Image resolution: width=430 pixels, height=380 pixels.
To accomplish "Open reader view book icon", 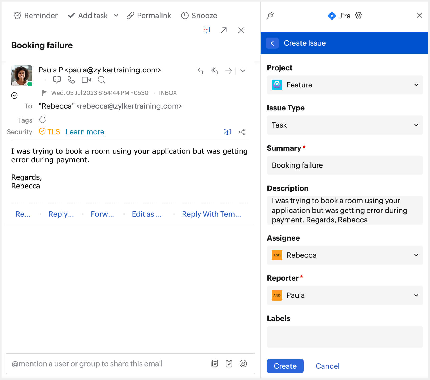I will pyautogui.click(x=227, y=132).
